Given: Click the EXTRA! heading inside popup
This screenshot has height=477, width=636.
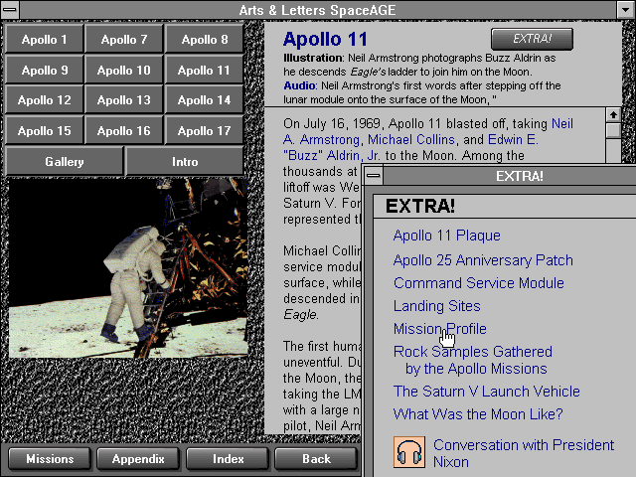Looking at the screenshot, I should 420,206.
